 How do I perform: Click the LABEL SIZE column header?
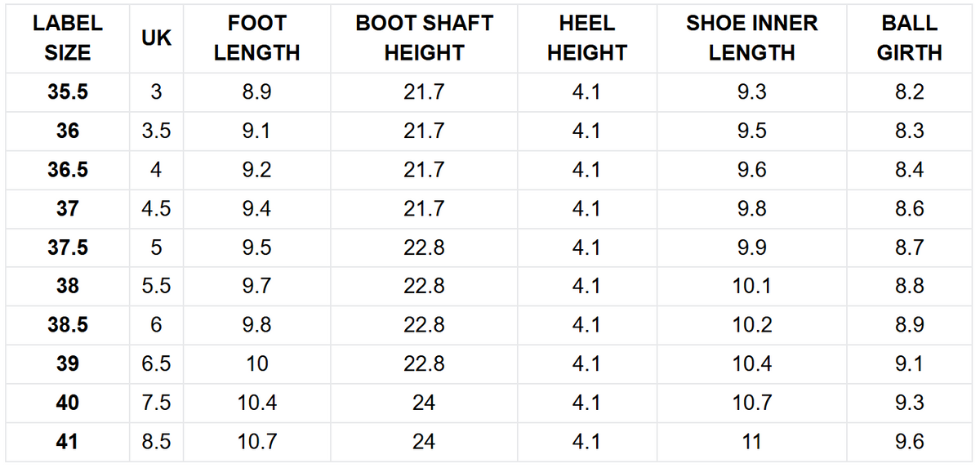(x=67, y=38)
